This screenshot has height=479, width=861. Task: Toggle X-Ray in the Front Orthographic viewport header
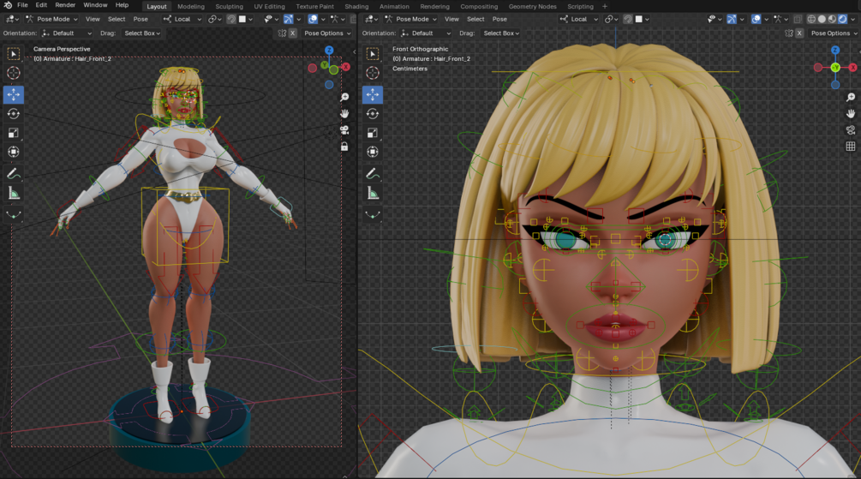pyautogui.click(x=798, y=19)
